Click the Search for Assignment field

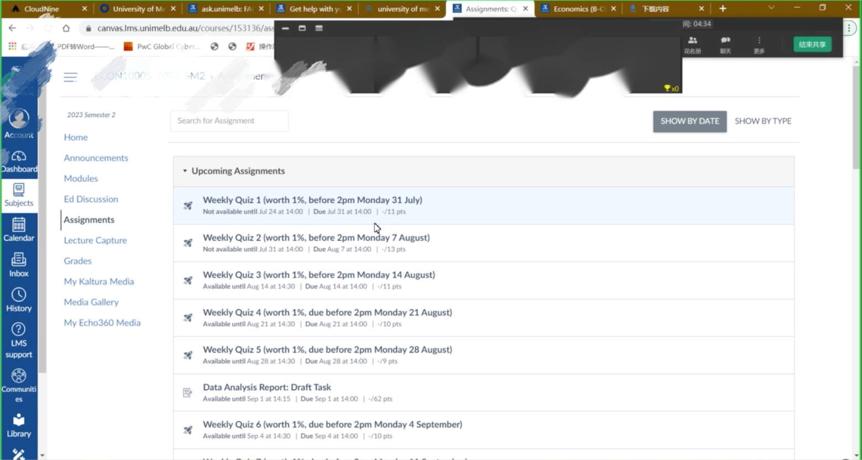(x=229, y=121)
